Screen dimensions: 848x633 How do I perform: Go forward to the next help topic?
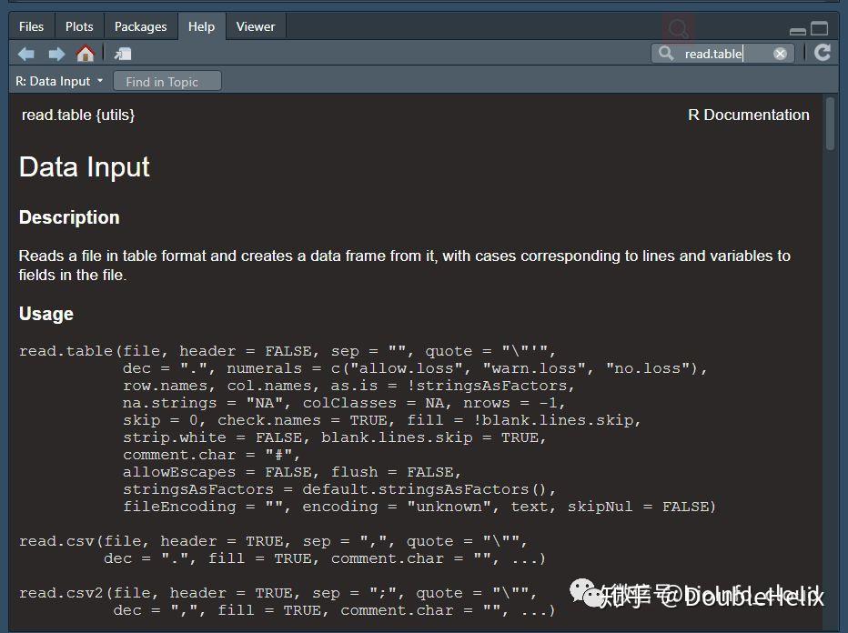click(x=56, y=54)
